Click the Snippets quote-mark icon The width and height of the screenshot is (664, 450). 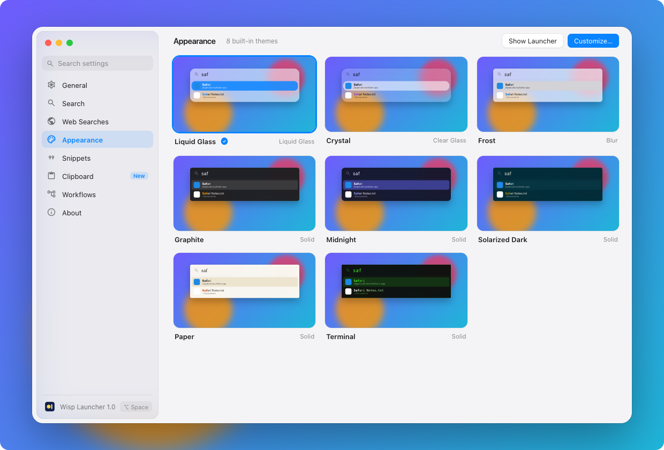click(51, 157)
